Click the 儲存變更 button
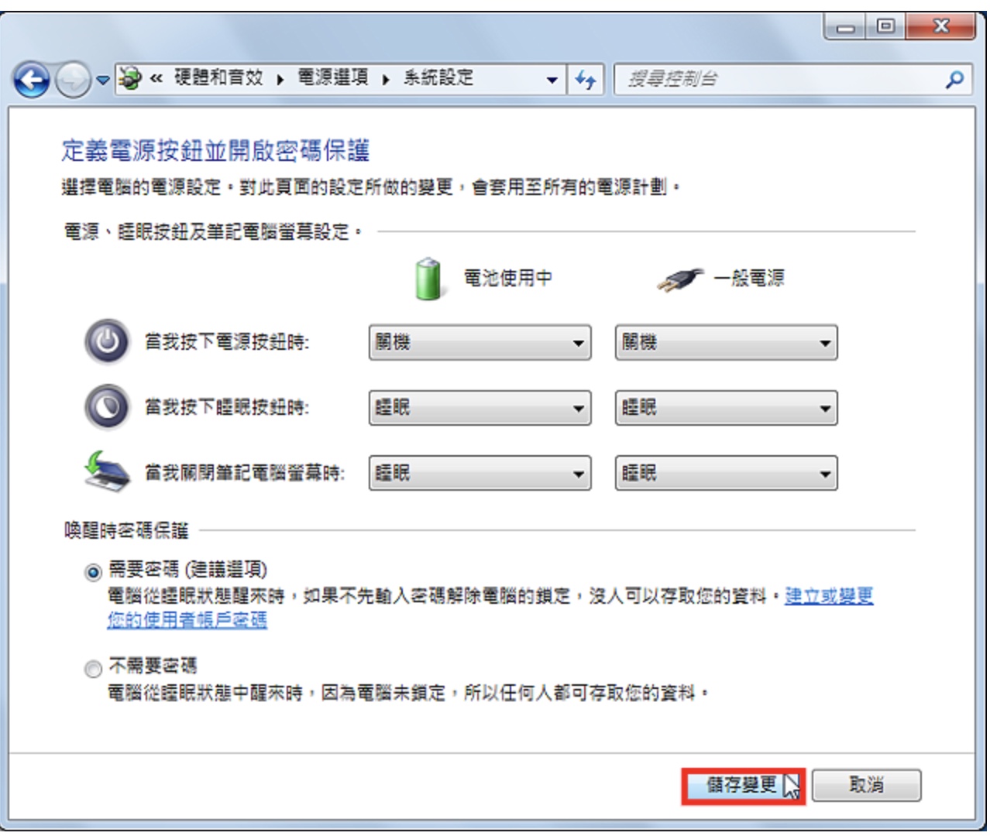 click(743, 786)
